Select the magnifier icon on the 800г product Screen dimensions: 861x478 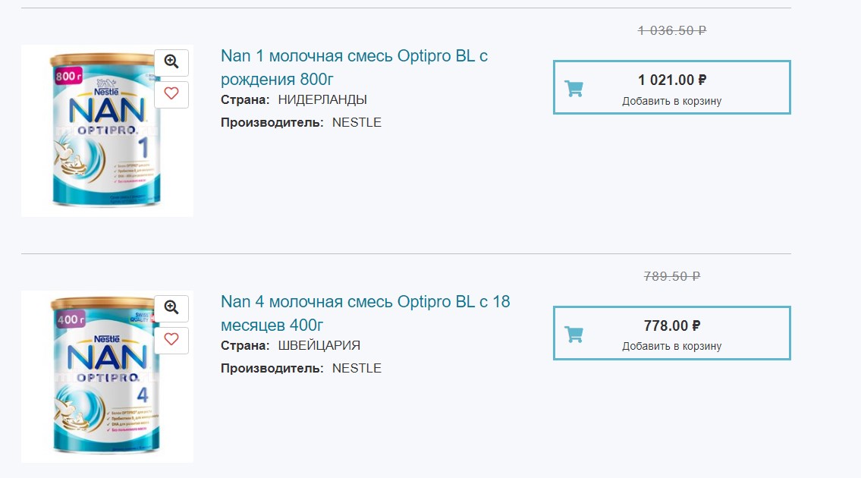171,62
